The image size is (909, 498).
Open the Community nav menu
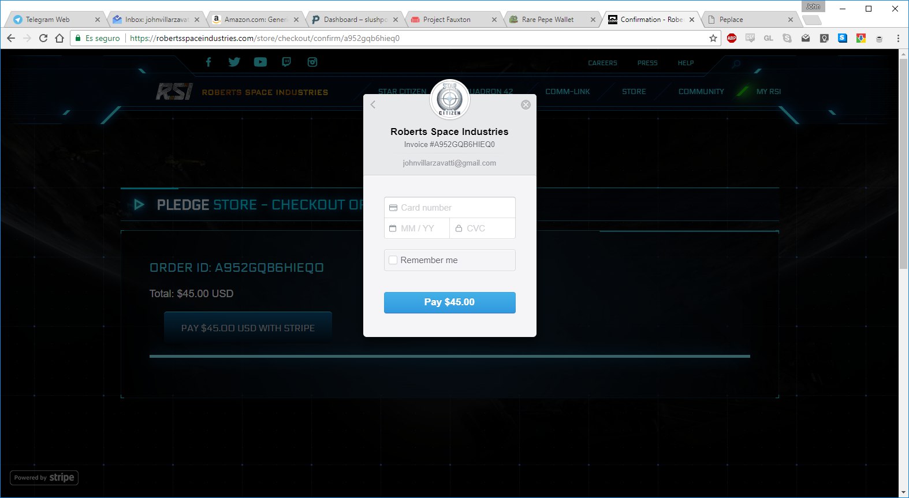701,92
